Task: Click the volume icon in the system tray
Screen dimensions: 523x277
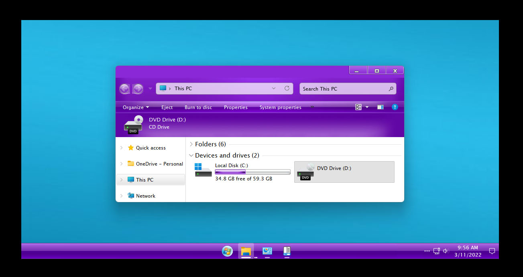Action: click(445, 251)
